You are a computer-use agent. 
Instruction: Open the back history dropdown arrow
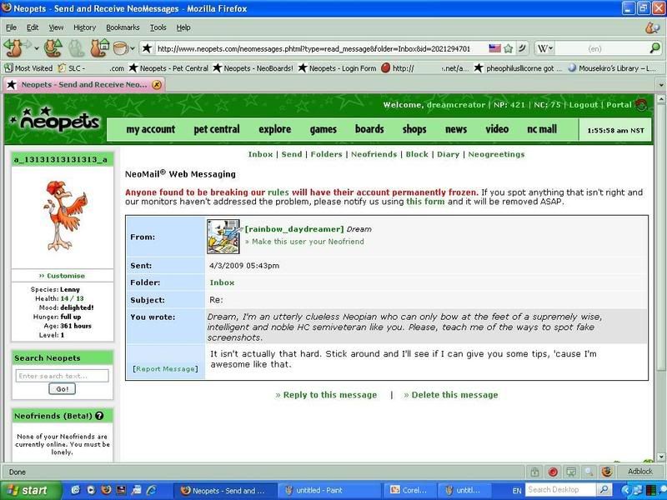coord(37,48)
